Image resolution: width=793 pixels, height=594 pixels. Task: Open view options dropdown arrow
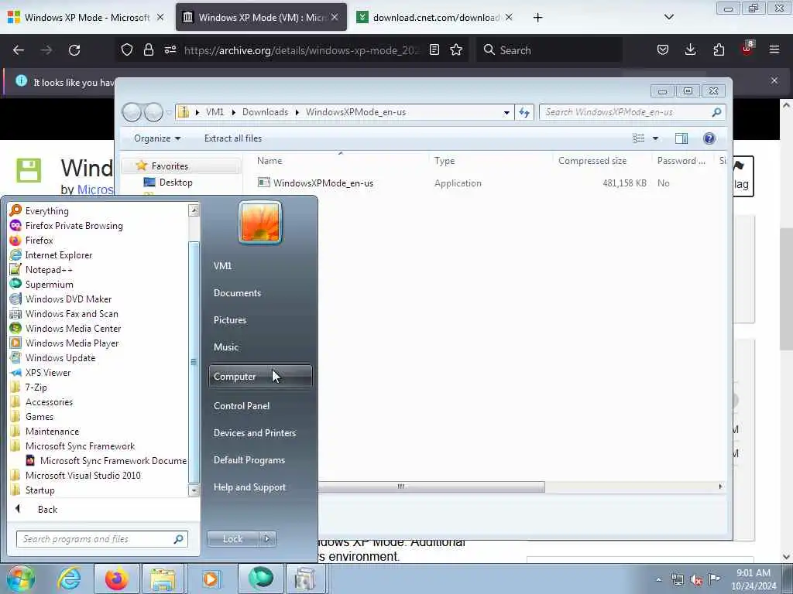pos(655,138)
